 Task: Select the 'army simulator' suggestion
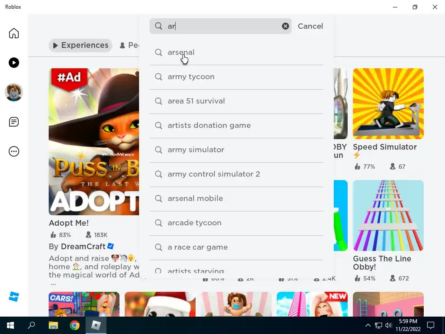[x=236, y=150]
